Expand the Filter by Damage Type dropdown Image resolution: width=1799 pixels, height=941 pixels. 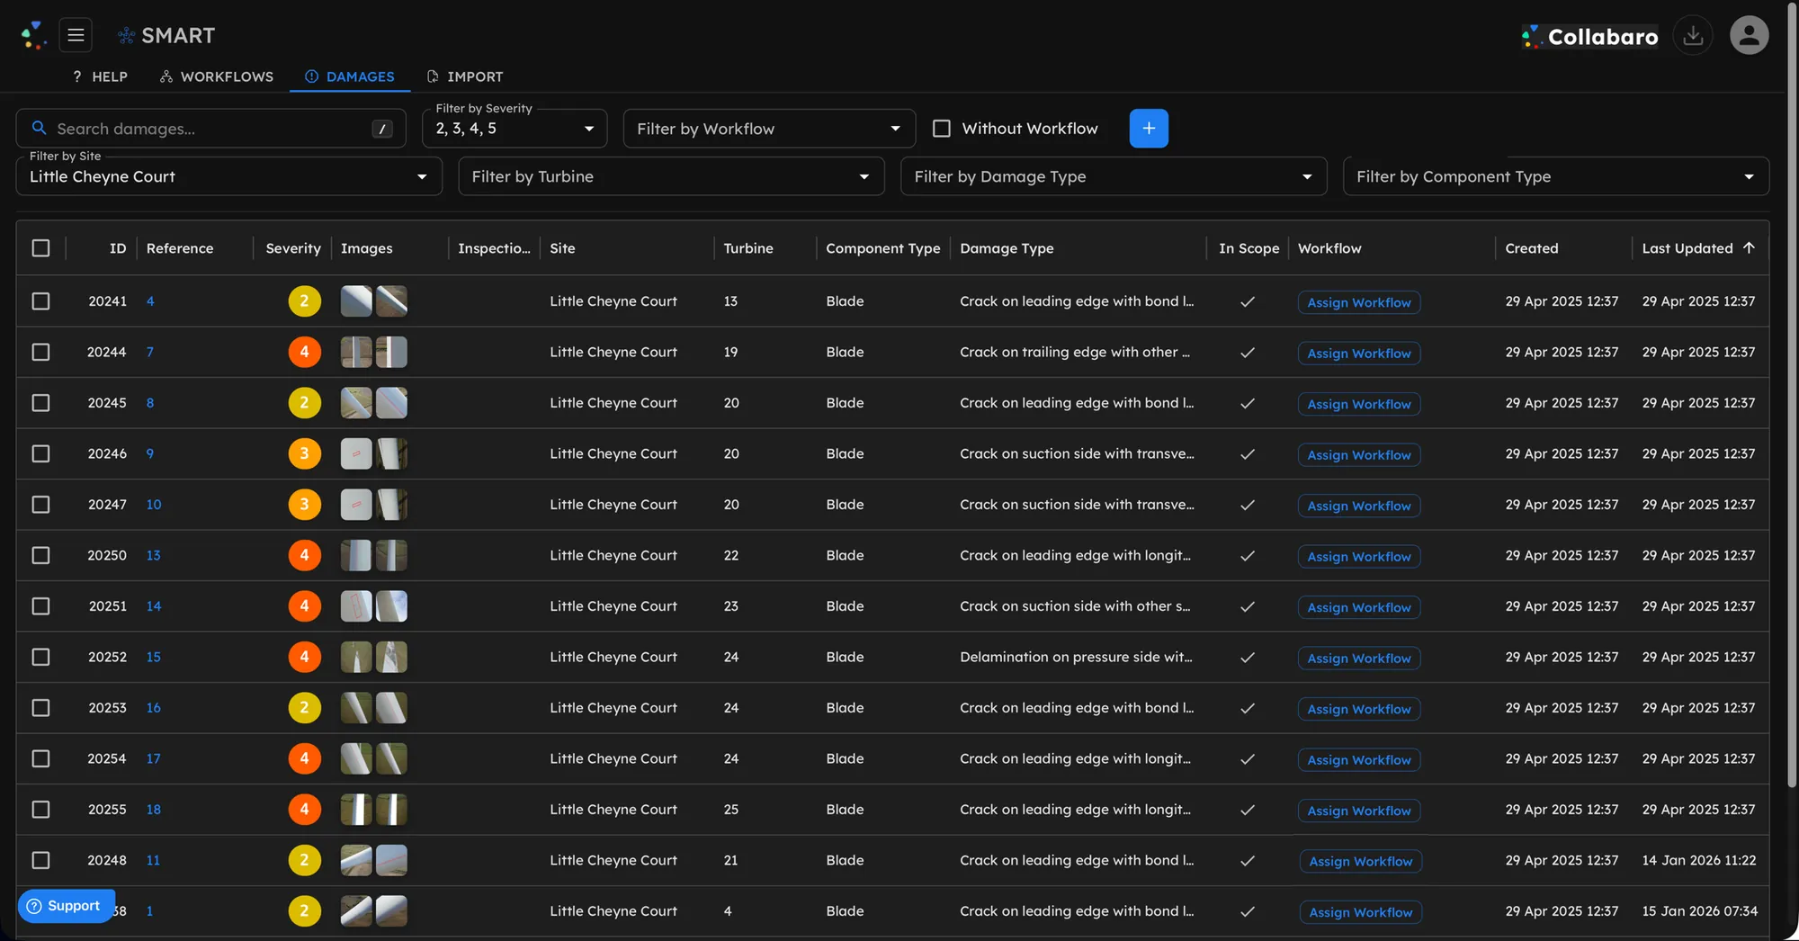coord(1114,176)
